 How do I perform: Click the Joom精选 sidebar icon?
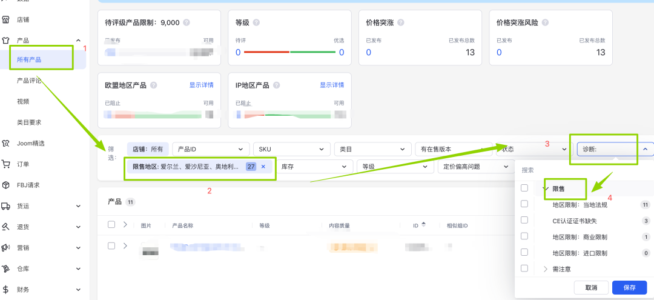(6, 143)
